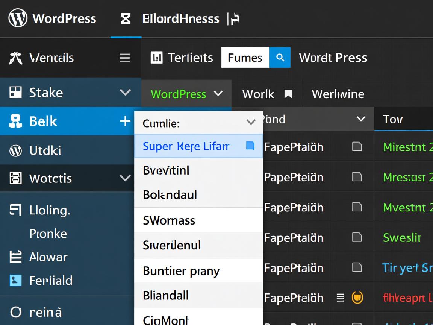
Task: Choose SWomass in the dropdown list
Action: coord(168,220)
